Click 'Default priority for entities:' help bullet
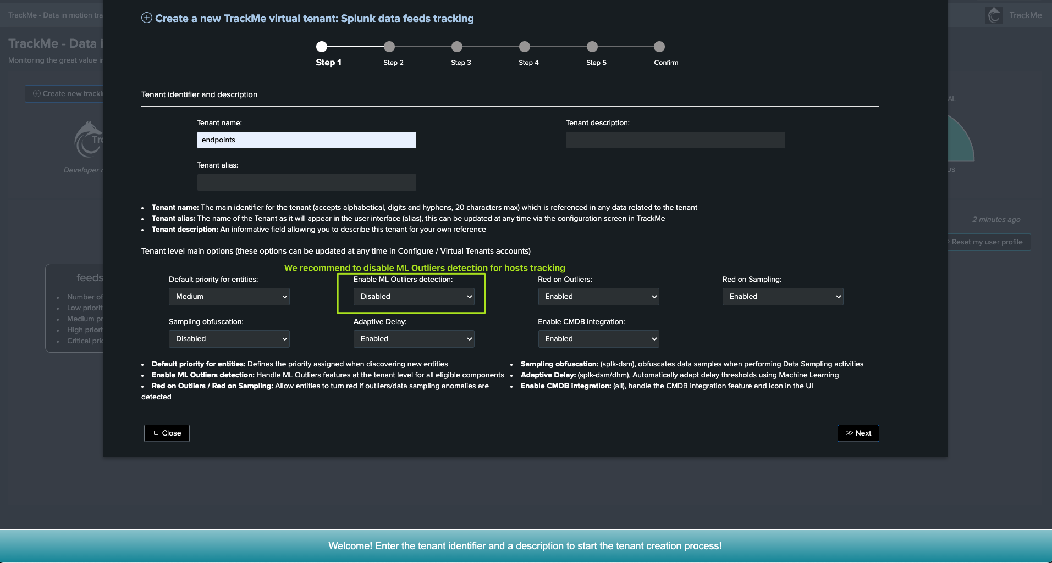This screenshot has width=1052, height=563. click(300, 364)
